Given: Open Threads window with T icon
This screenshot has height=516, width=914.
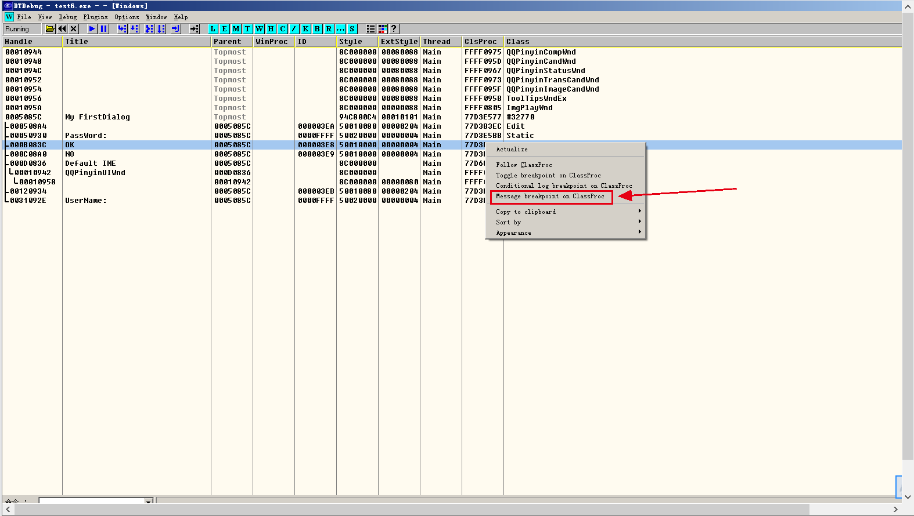Looking at the screenshot, I should coord(248,29).
